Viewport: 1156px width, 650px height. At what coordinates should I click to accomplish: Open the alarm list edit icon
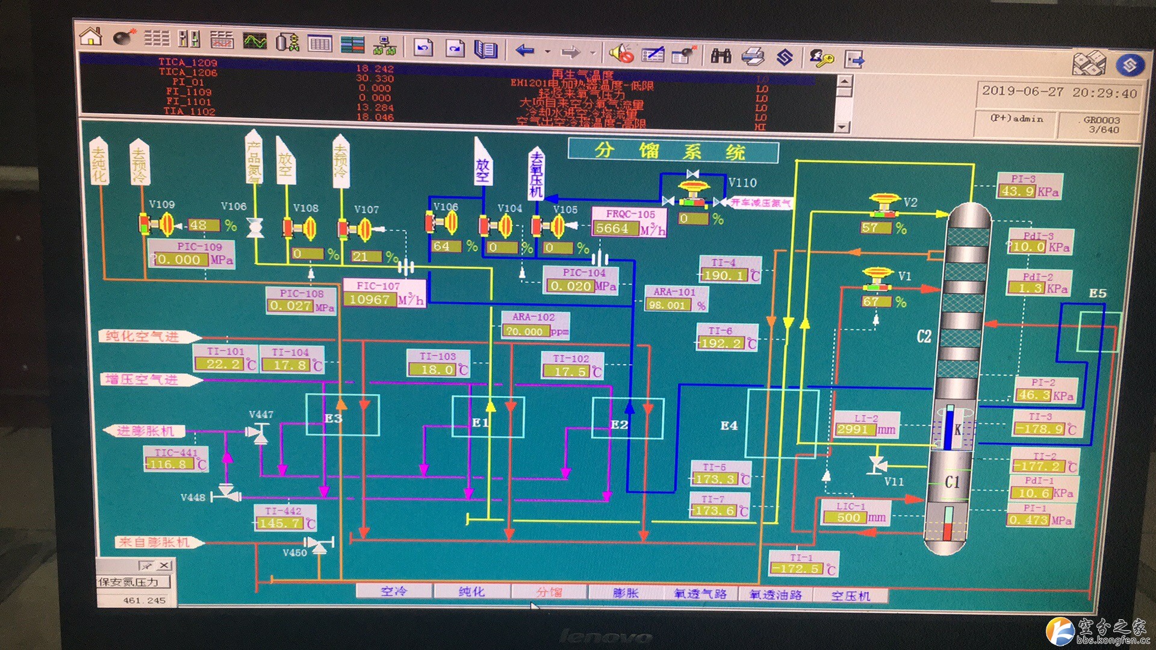click(653, 54)
